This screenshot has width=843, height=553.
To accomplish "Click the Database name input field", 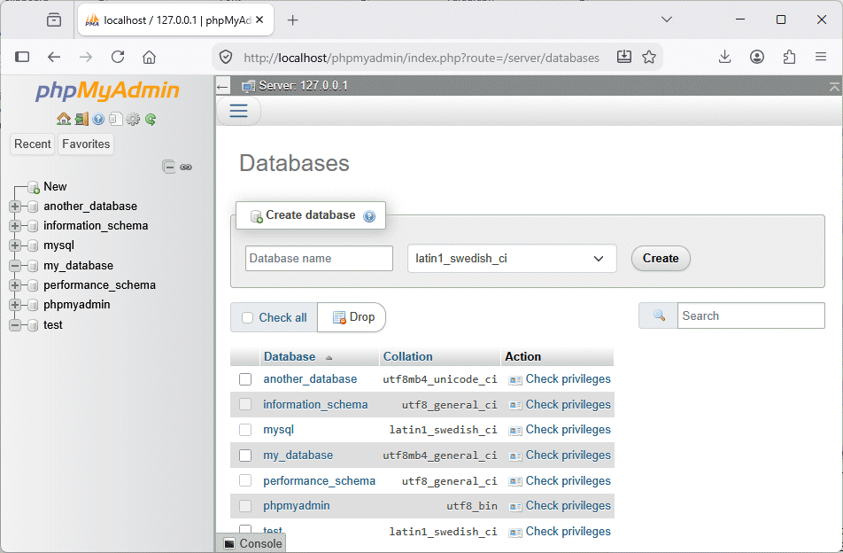I will coord(319,259).
